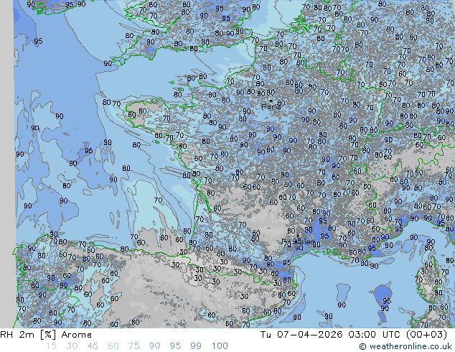Click the 90 legend scale value
This screenshot has height=352, width=455.
(155, 346)
